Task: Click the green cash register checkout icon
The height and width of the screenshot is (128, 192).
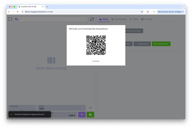Action: (90, 115)
